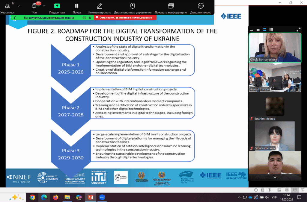Viewport: 307px width, 202px height.
Task: Change the УКР input language
Action: (x=274, y=197)
